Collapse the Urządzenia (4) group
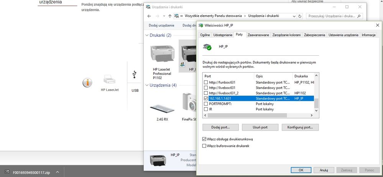 (147, 85)
